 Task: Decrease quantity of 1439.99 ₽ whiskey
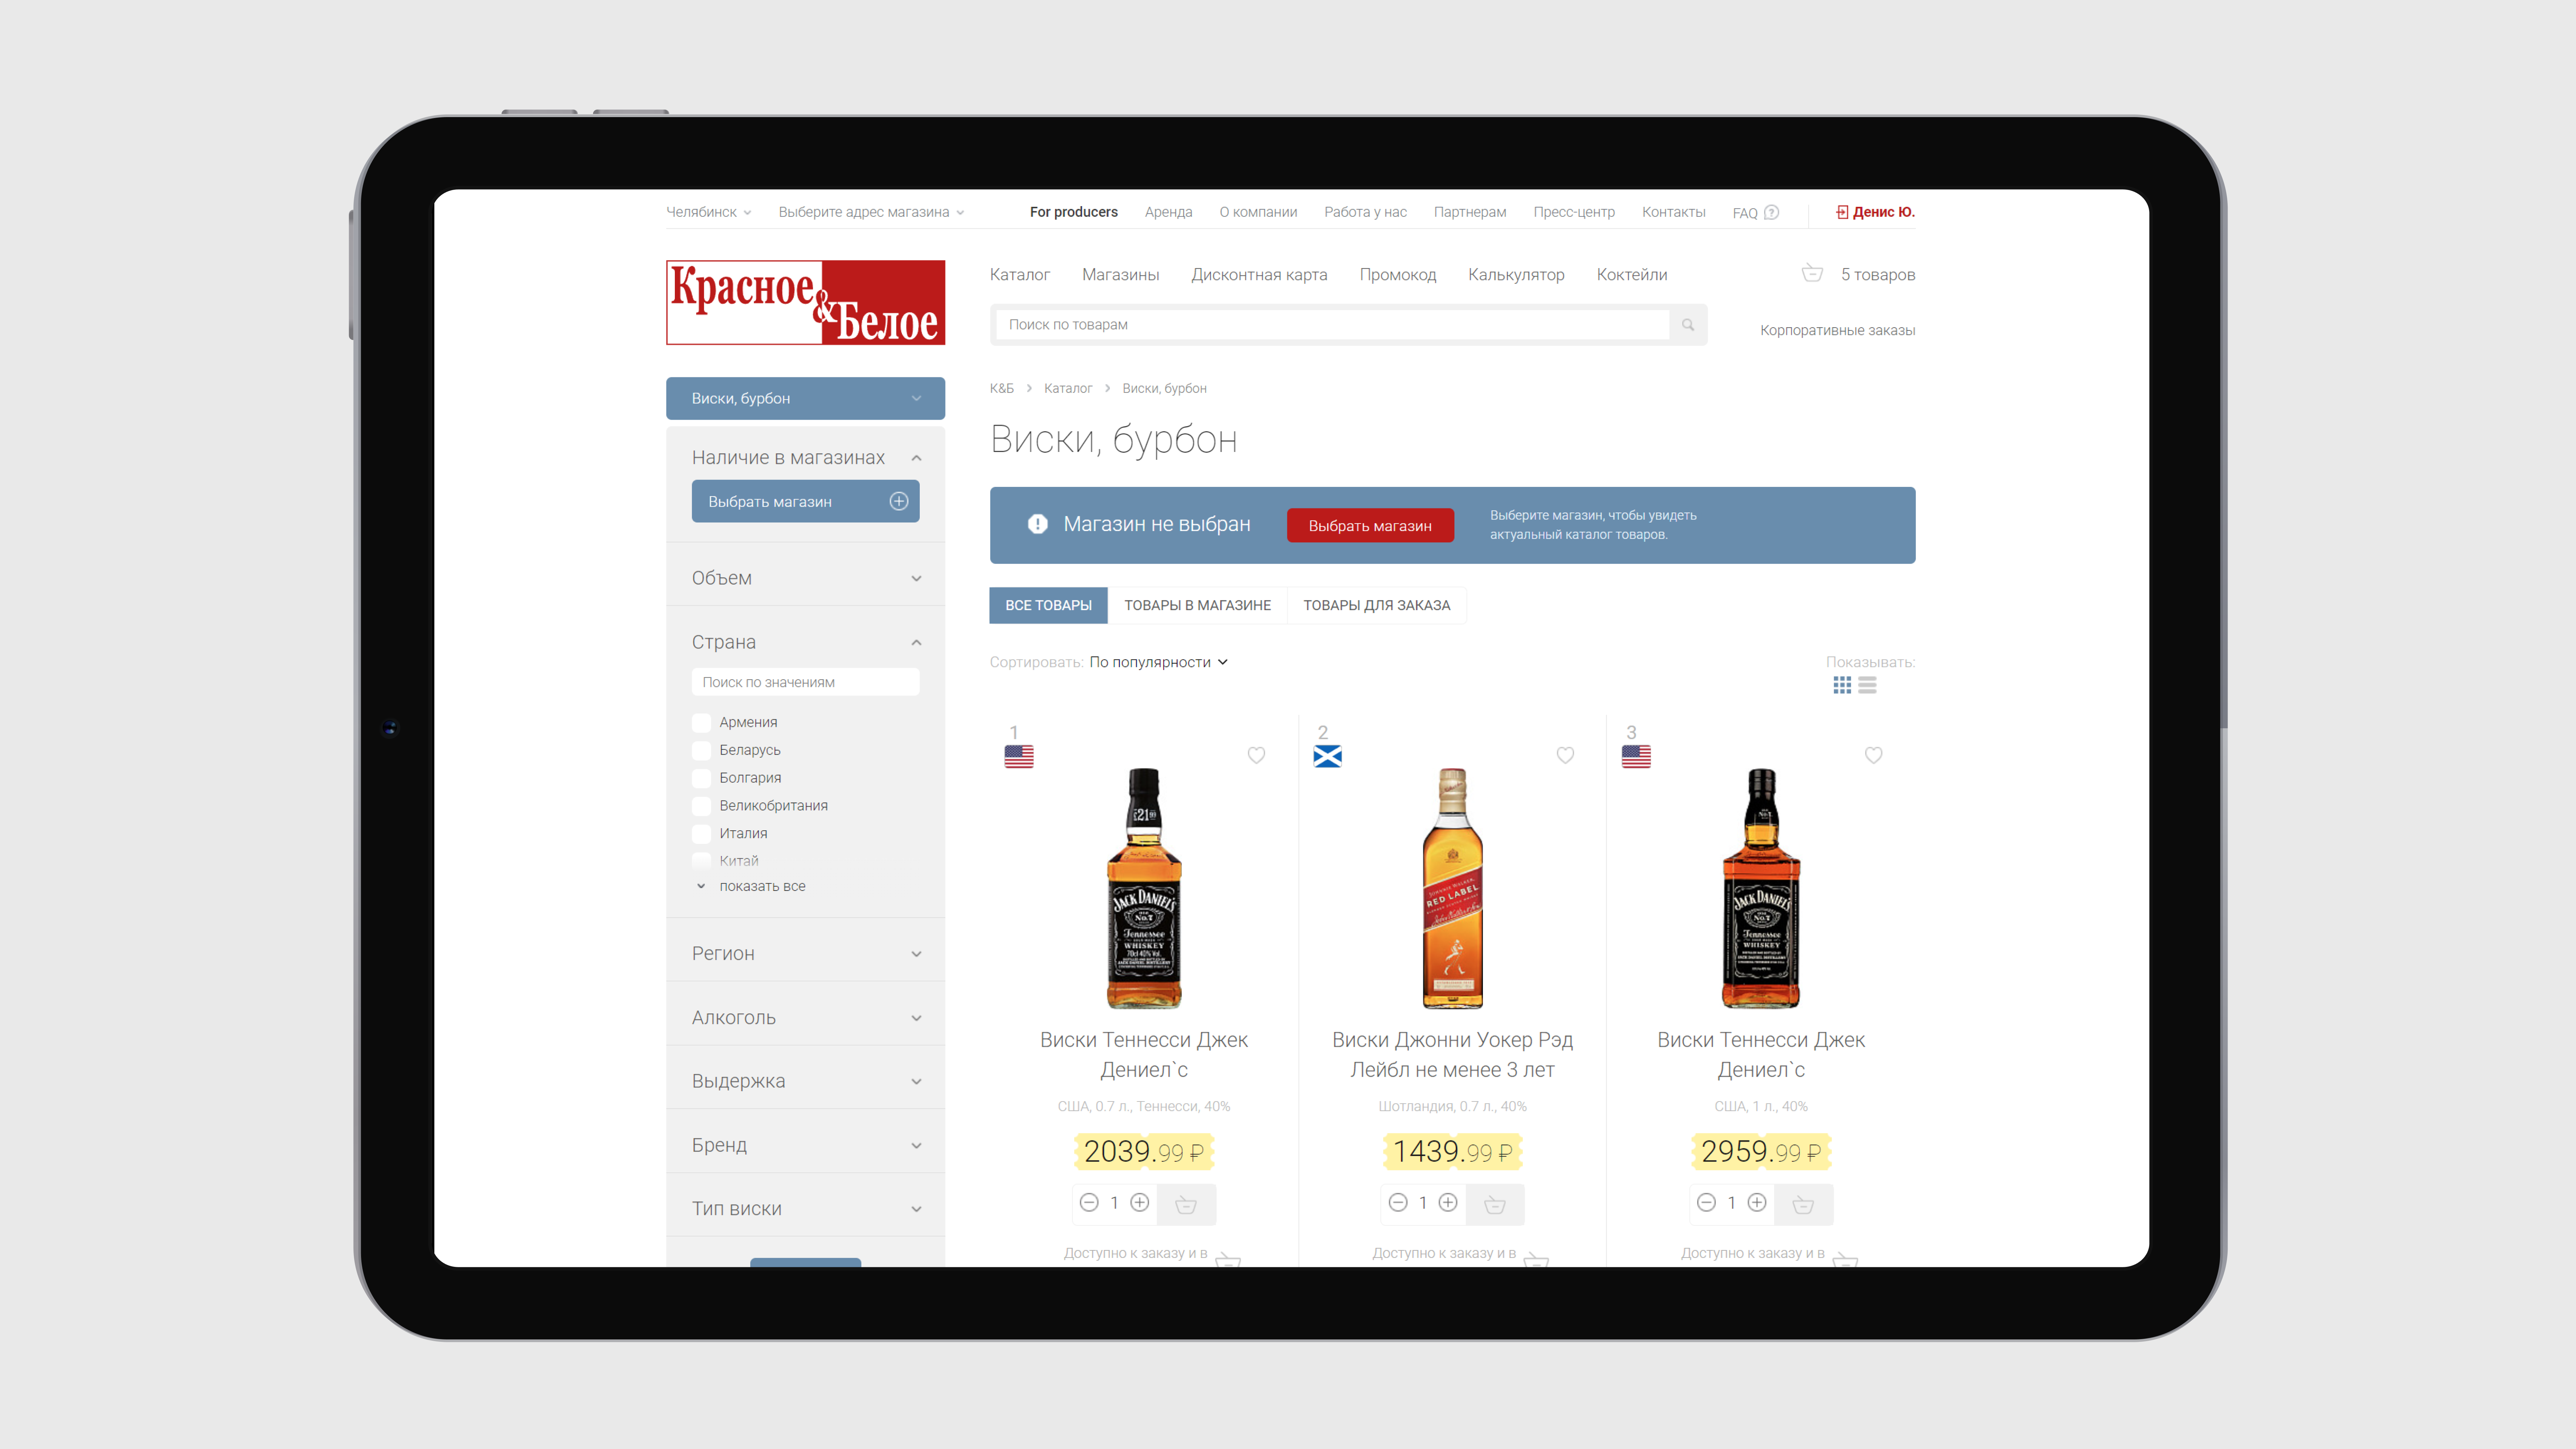(x=1398, y=1202)
